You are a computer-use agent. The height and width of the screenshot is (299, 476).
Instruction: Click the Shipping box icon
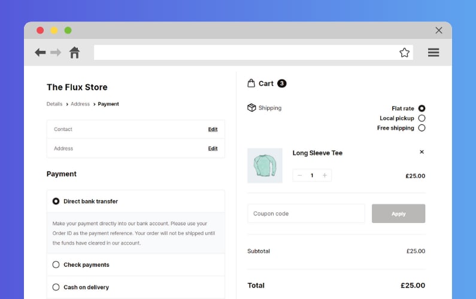coord(251,108)
